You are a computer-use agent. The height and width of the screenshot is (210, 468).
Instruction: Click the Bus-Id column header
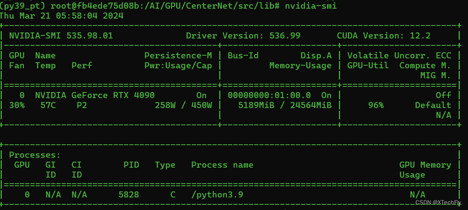coord(243,56)
